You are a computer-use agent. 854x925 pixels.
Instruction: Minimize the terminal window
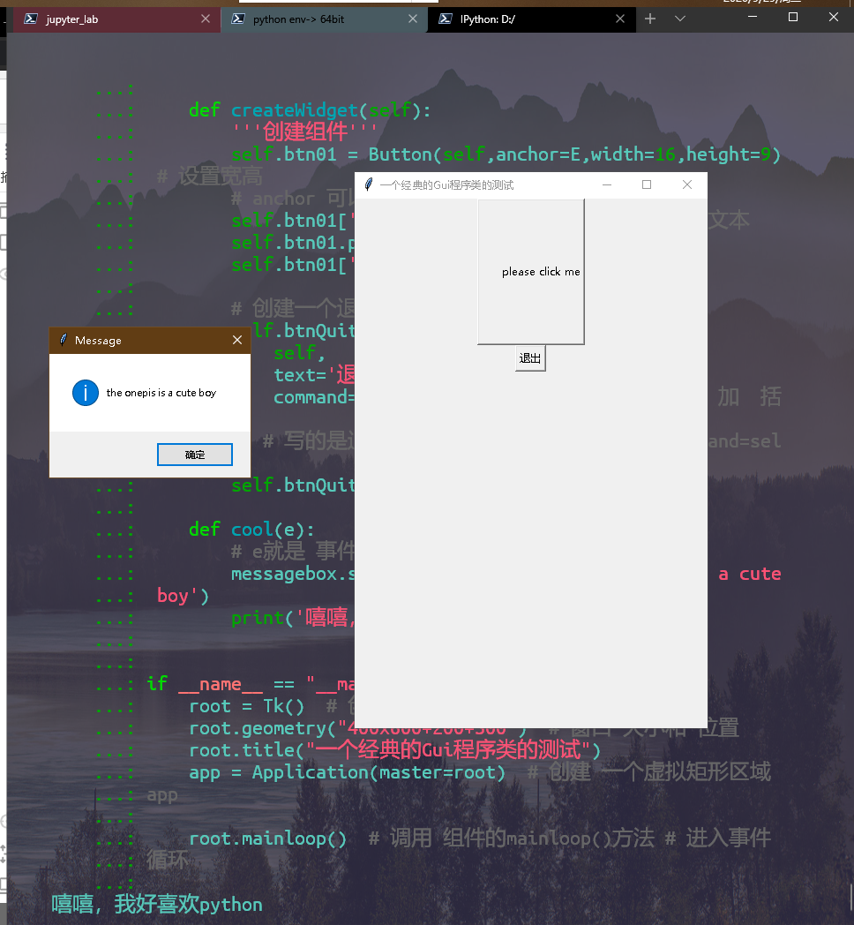click(753, 17)
